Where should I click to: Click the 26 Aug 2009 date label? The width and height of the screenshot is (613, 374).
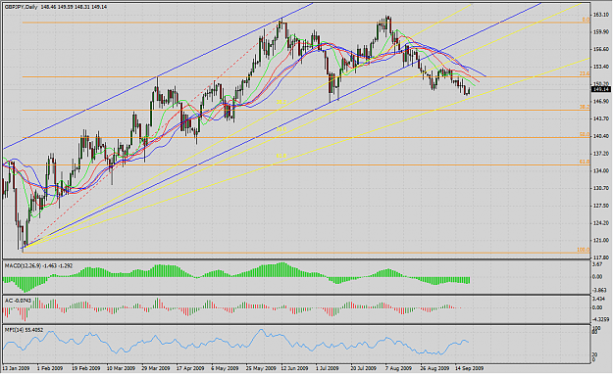[x=434, y=368]
